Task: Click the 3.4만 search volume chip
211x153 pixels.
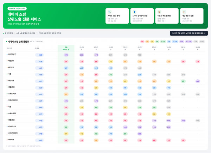Action: point(39,134)
